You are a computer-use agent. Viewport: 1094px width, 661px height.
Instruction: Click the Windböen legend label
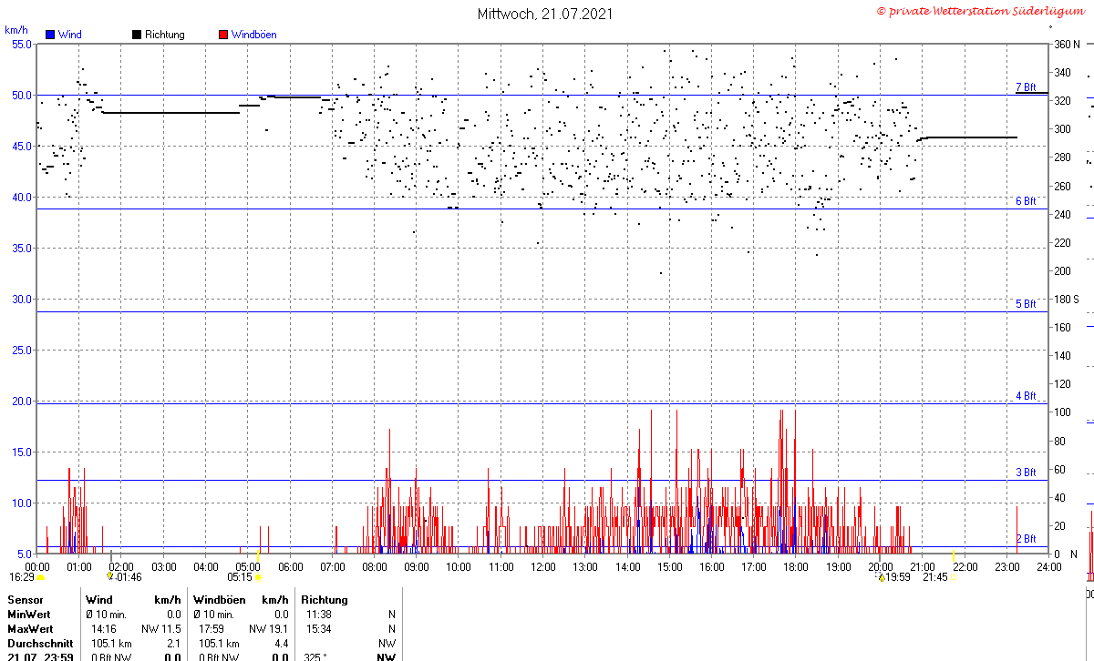tap(254, 35)
